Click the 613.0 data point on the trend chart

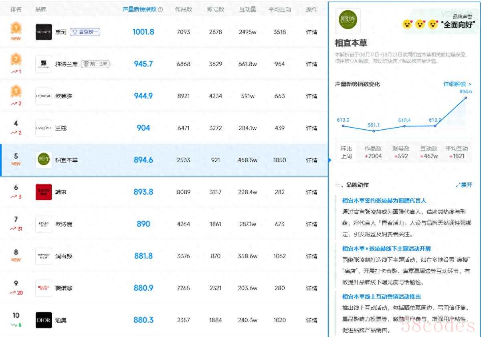click(343, 126)
